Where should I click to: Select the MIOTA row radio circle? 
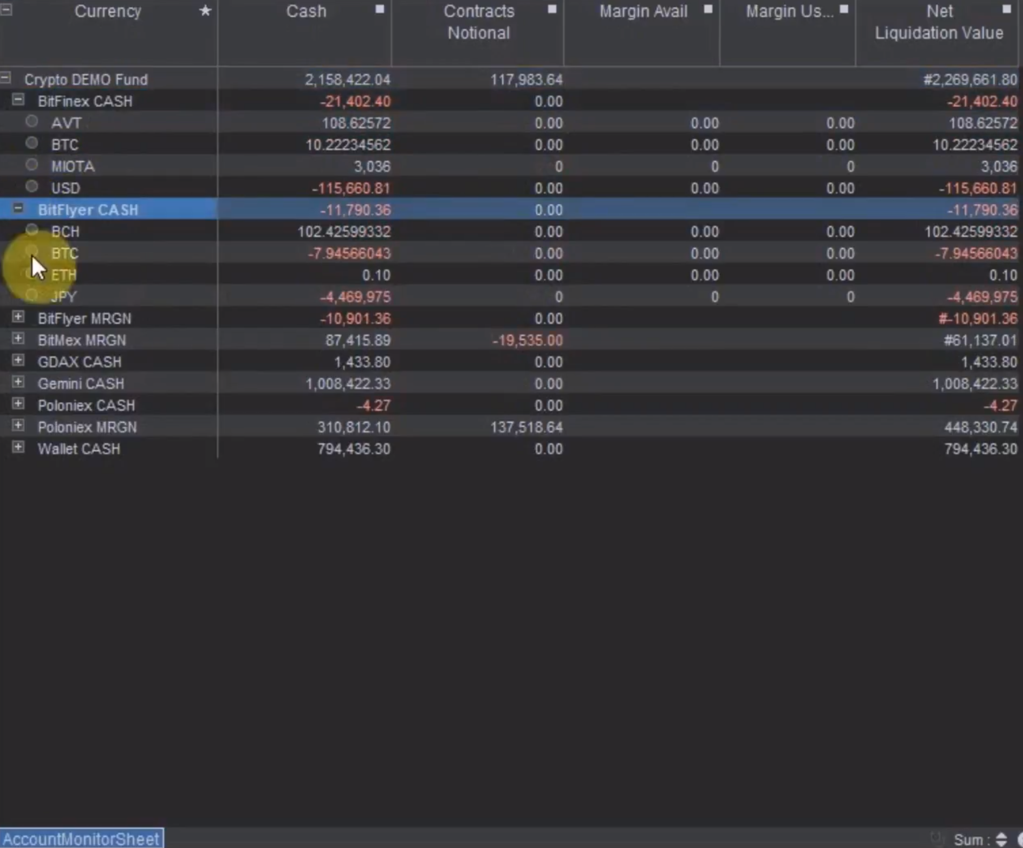32,165
